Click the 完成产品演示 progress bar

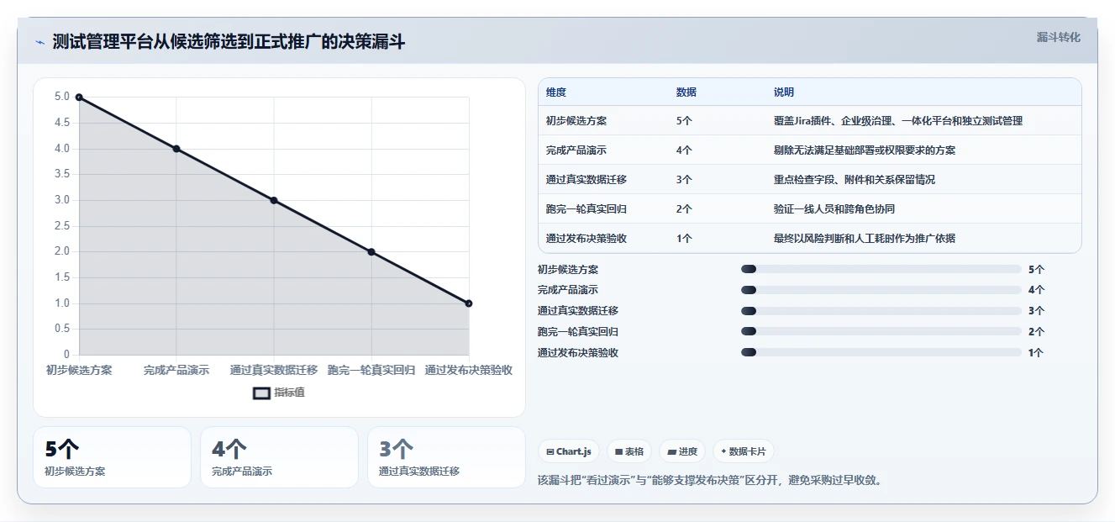(x=881, y=290)
